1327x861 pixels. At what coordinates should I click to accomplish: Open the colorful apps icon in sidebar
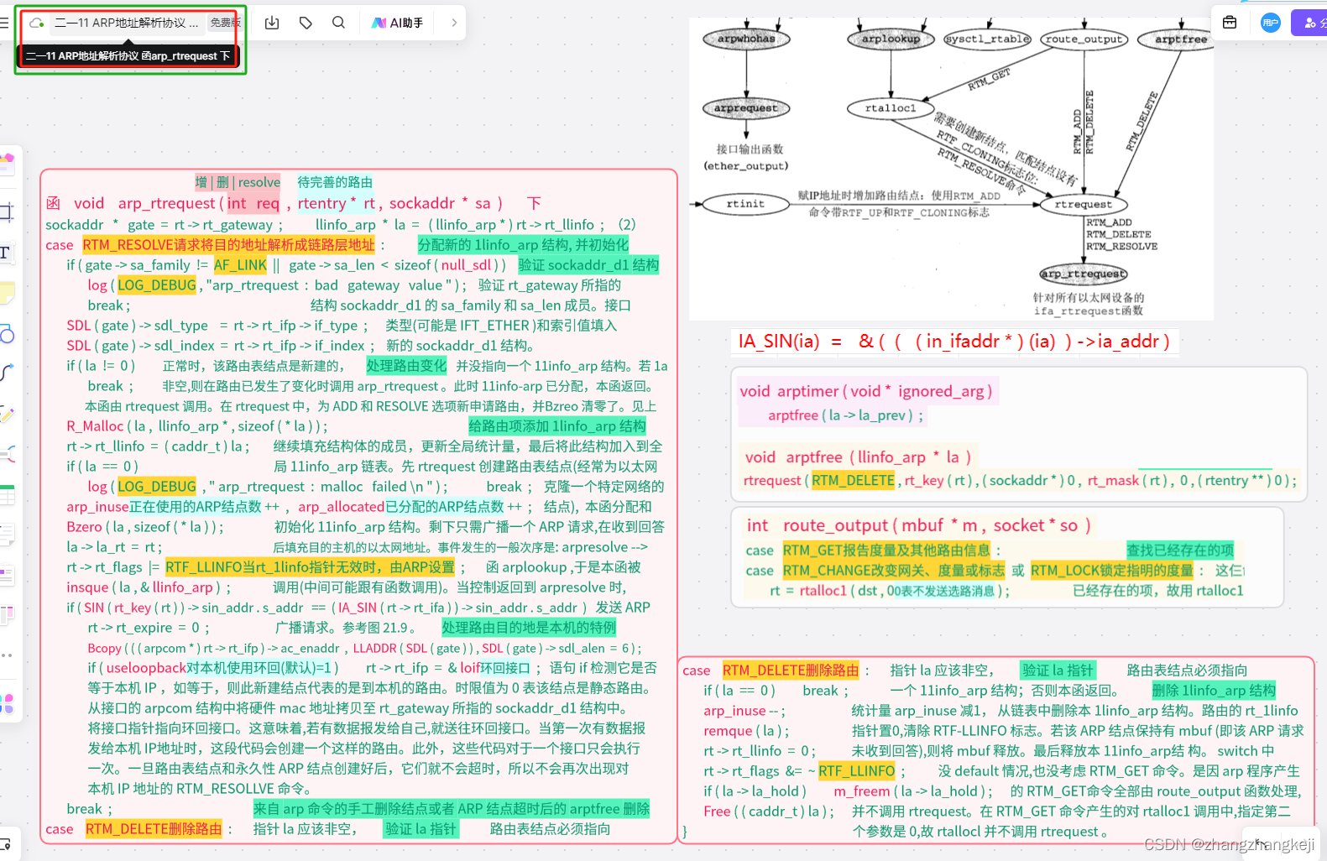[7, 704]
